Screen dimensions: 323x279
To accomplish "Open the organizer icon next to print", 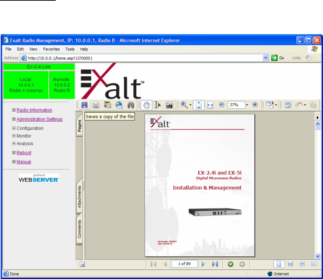I will point(107,105).
